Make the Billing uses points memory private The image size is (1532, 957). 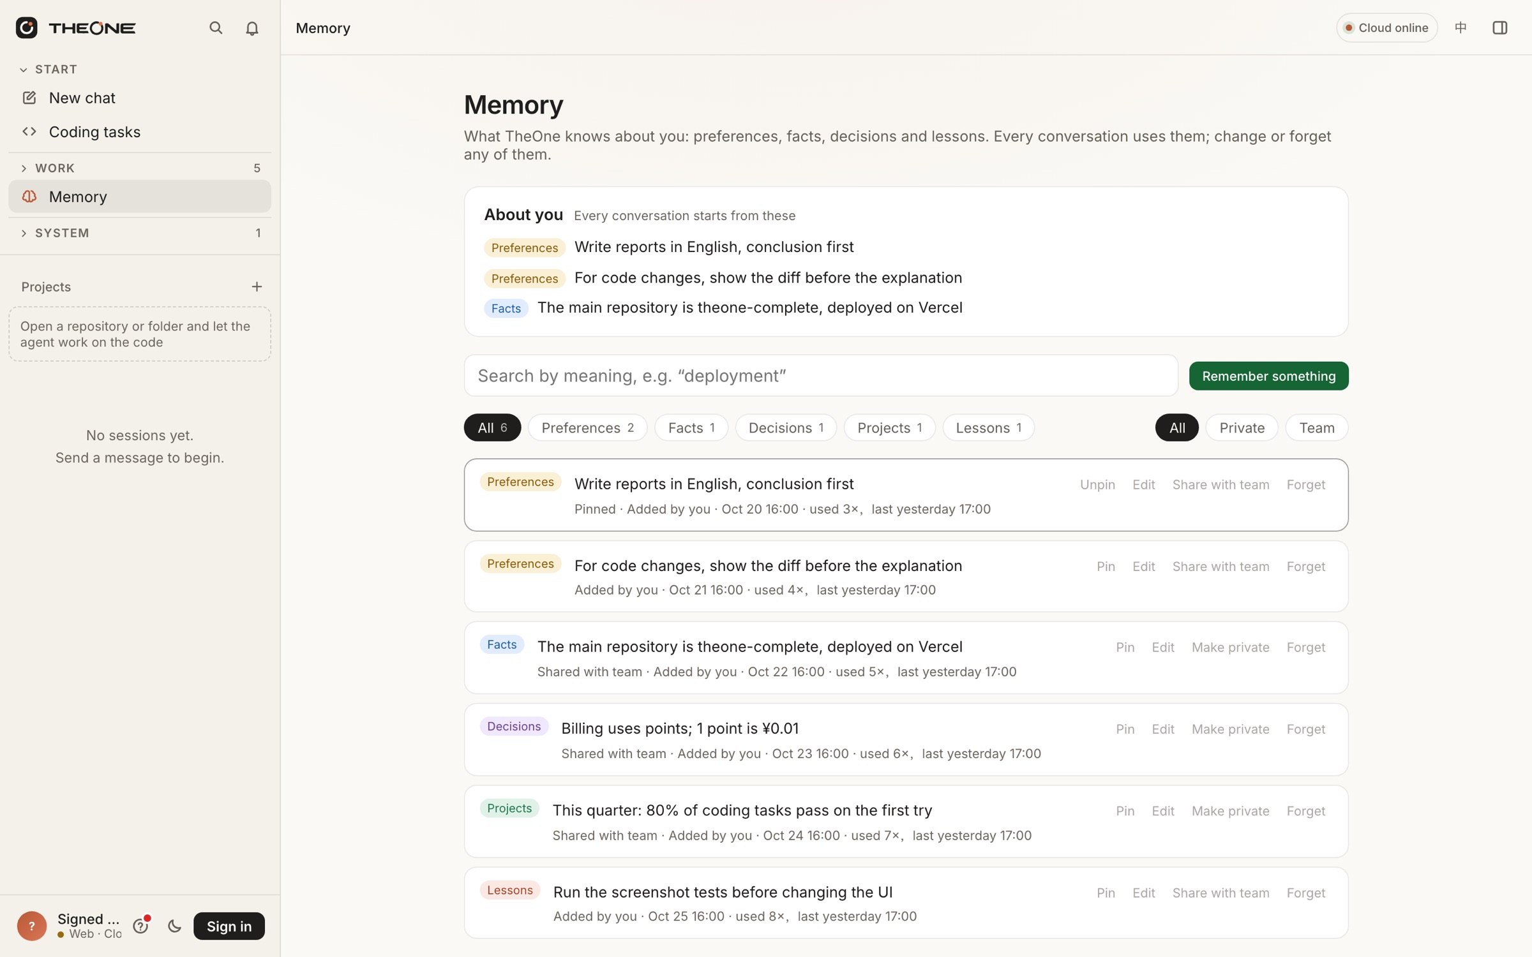click(1230, 729)
